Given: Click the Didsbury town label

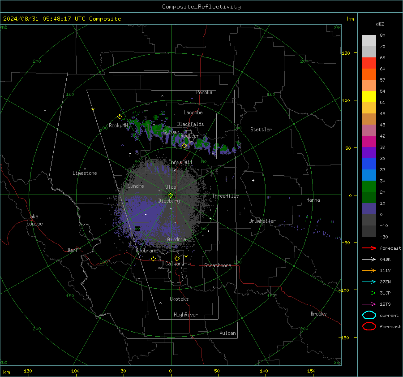Looking at the screenshot, I should pos(169,201).
